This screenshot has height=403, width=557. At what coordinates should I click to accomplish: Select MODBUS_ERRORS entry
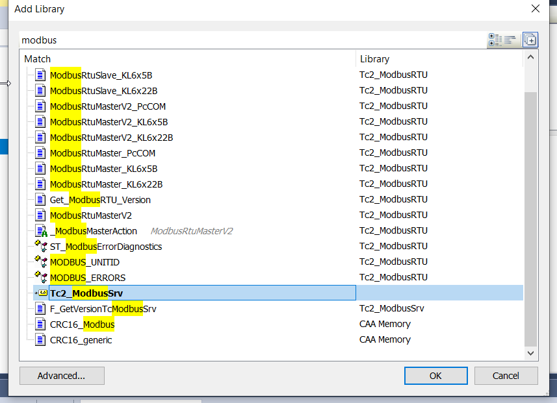88,278
